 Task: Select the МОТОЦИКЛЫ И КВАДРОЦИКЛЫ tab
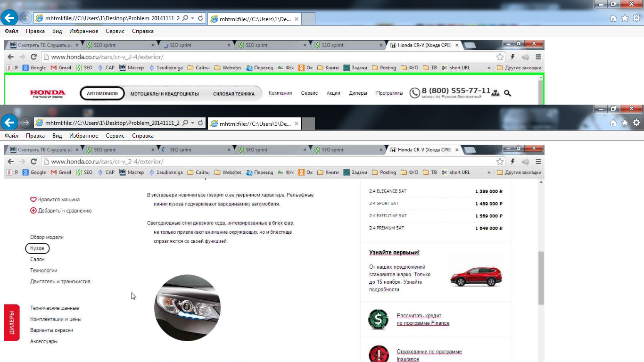click(165, 94)
